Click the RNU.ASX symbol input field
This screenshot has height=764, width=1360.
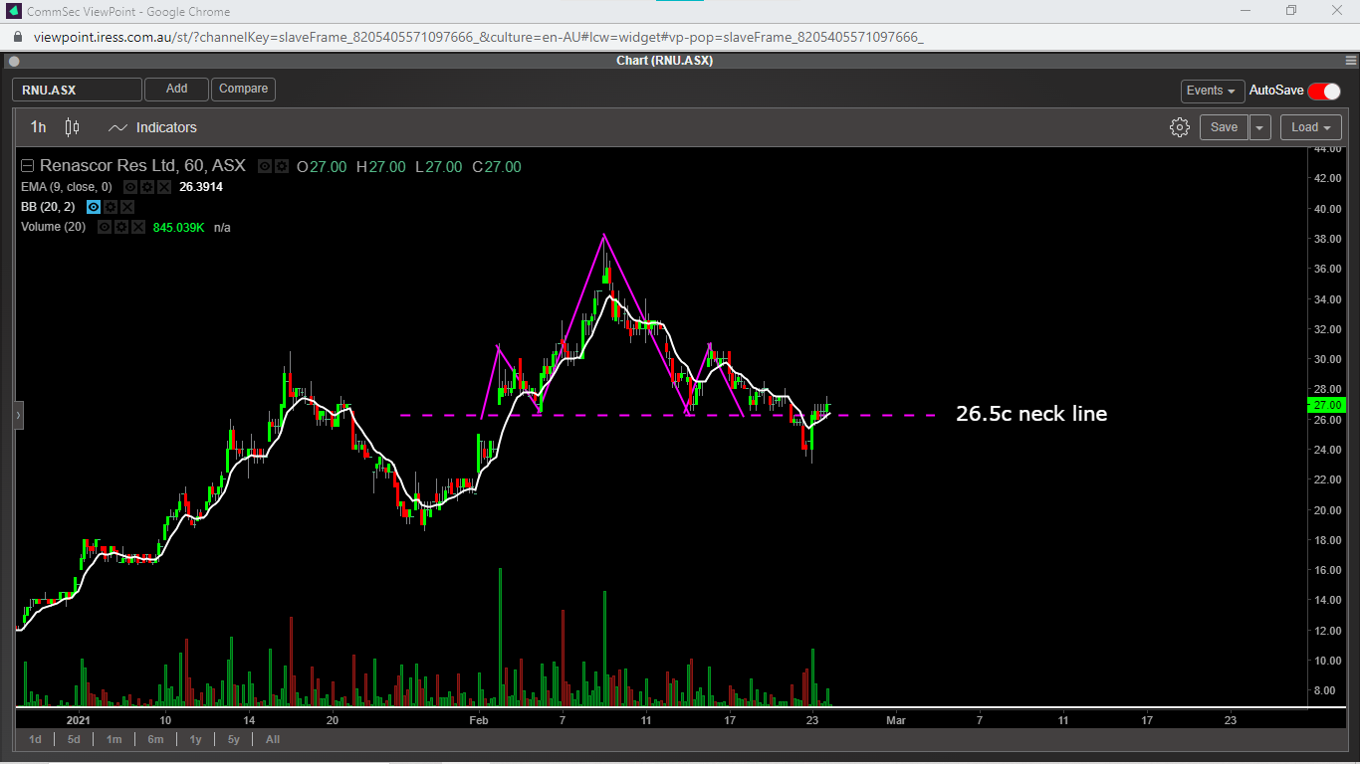pos(77,90)
